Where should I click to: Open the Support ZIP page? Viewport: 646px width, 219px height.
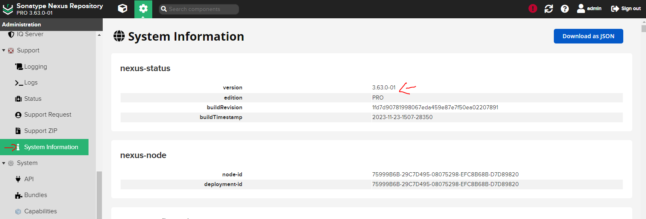pos(41,131)
